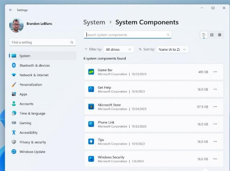Click the Microsoft Store app icon
This screenshot has height=171, width=230.
91,107
